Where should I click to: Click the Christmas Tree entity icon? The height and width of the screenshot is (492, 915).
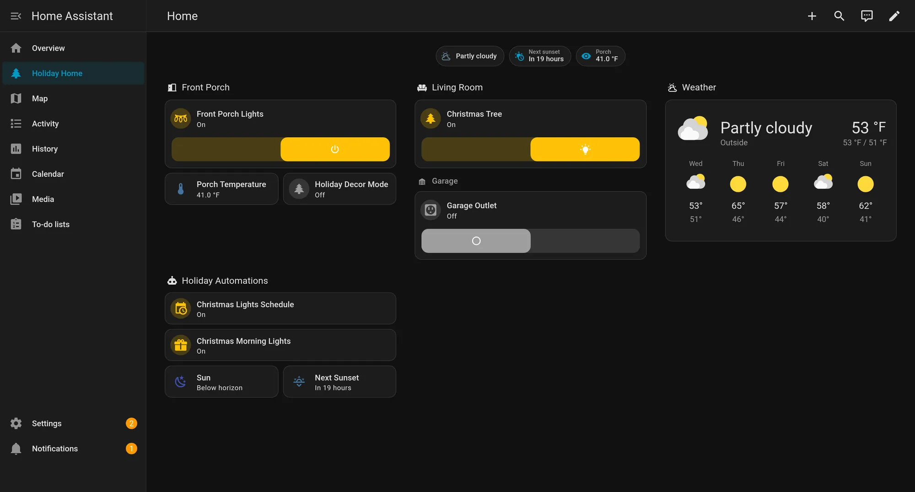431,119
